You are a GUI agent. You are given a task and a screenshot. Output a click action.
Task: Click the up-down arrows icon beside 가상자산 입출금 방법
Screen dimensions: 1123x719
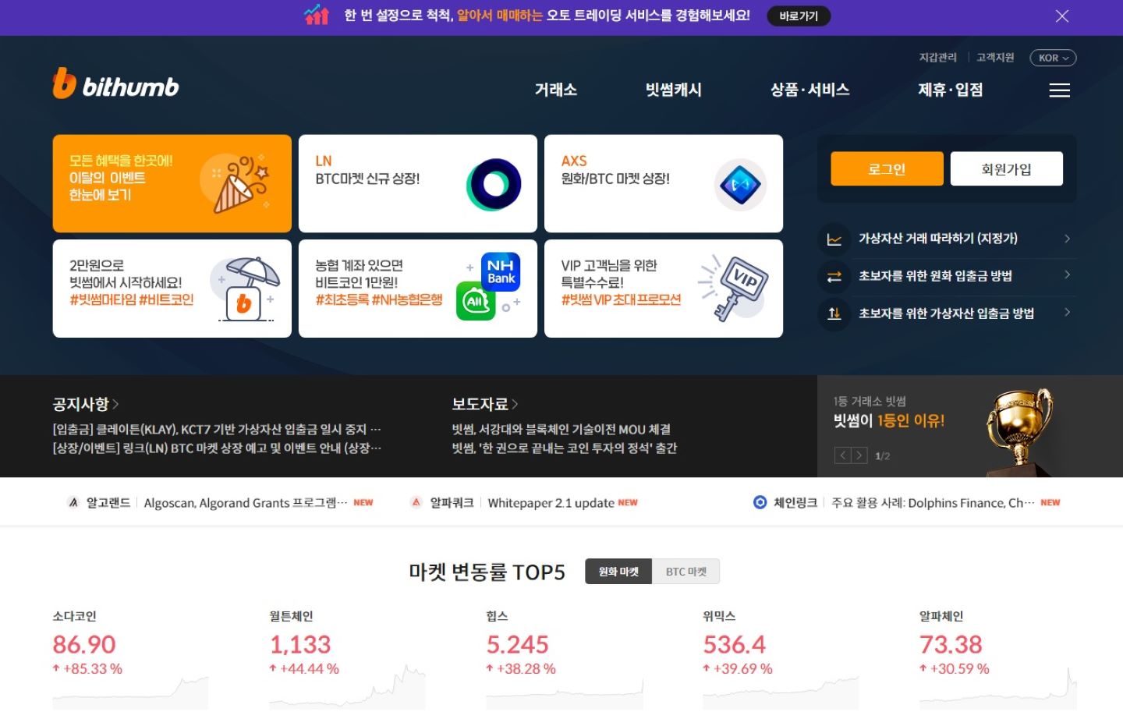pyautogui.click(x=834, y=313)
